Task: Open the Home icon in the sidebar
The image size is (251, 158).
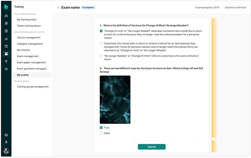Action: (6, 16)
